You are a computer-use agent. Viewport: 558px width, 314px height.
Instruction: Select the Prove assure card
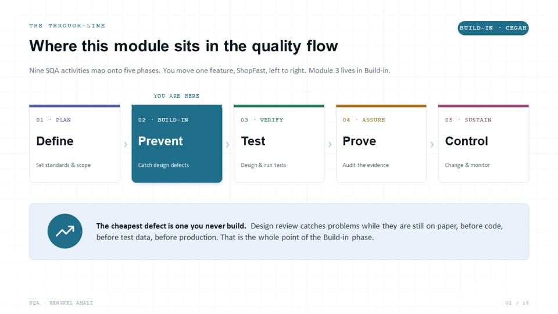(x=381, y=144)
